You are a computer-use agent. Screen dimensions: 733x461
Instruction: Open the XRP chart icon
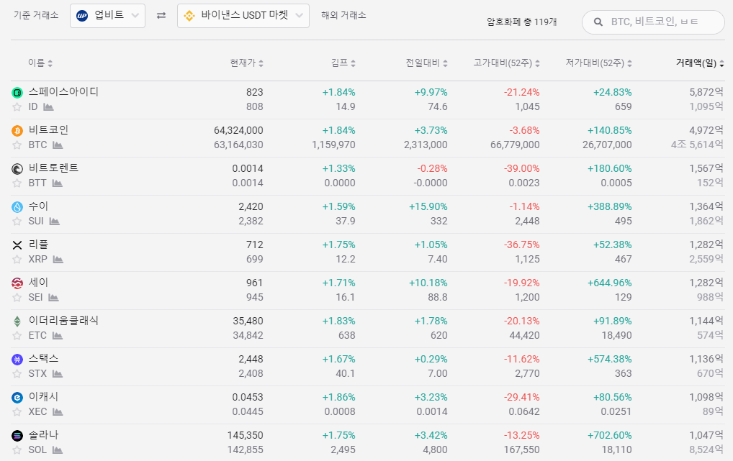tap(58, 259)
